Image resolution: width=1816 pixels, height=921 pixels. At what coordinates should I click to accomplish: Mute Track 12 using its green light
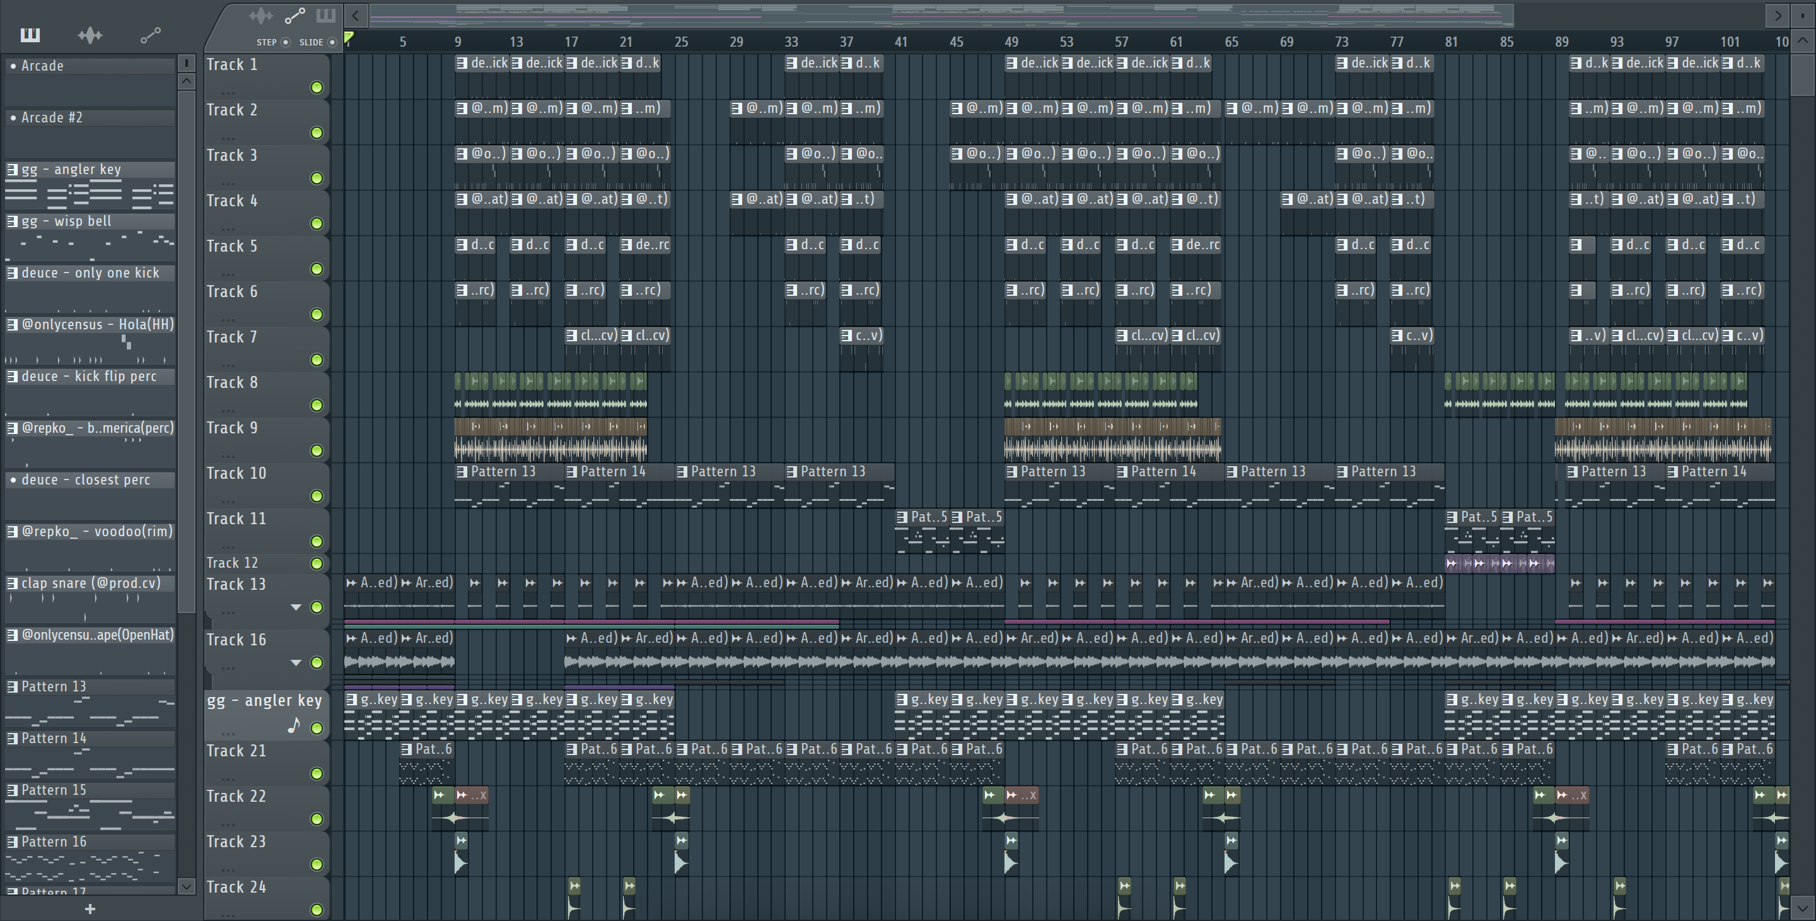317,563
